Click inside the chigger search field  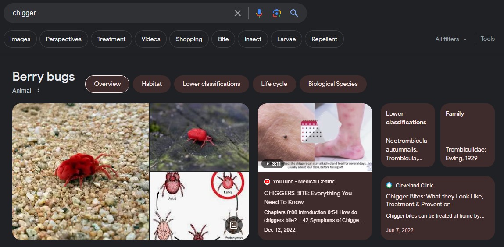point(118,13)
